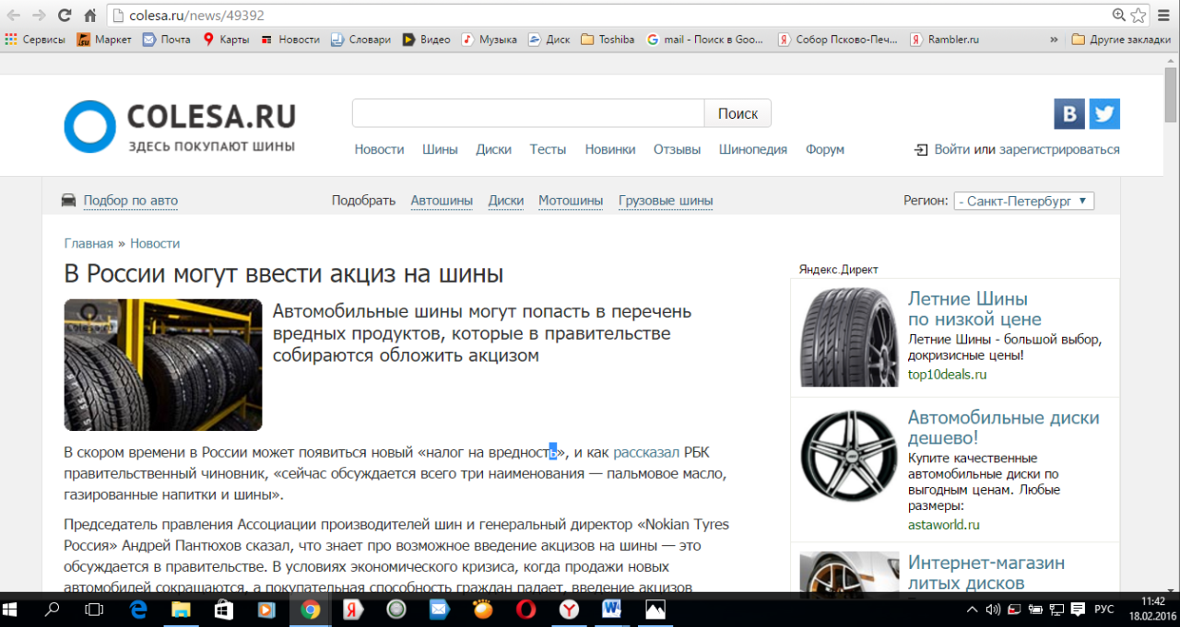Bookmark this page with the star icon
The height and width of the screenshot is (627, 1180).
[x=1139, y=15]
